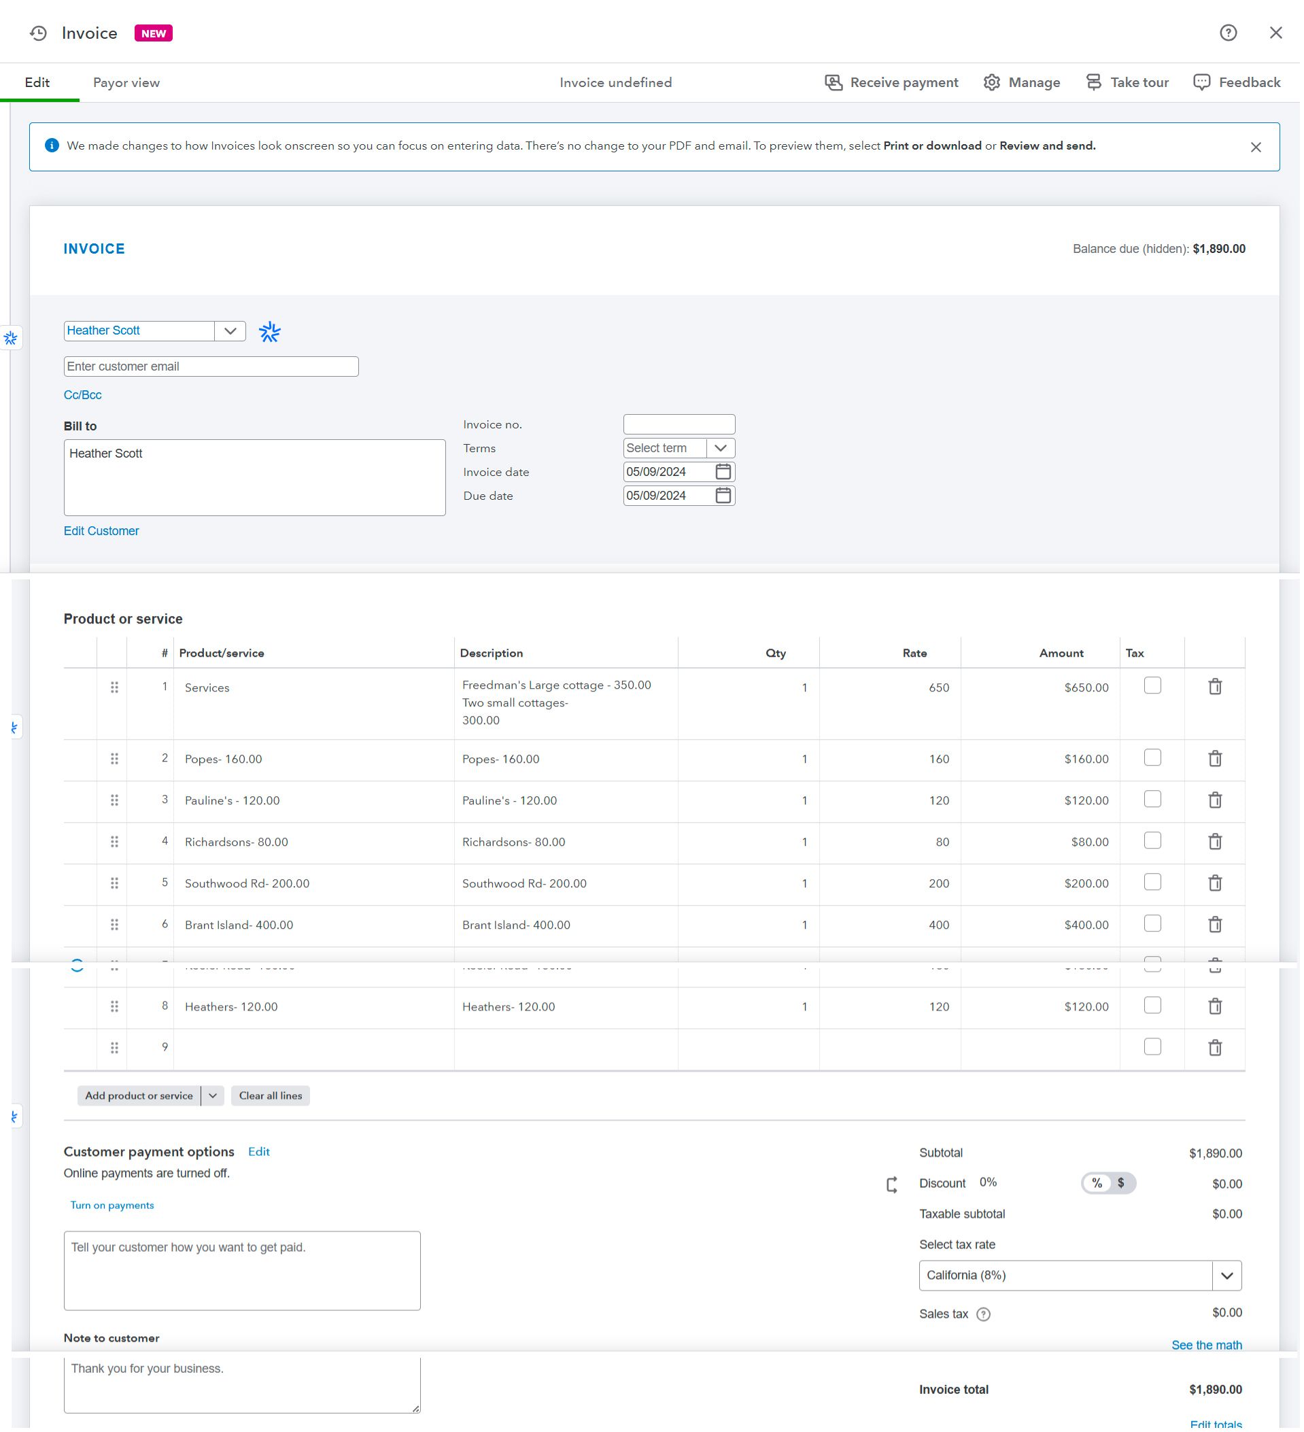Open invoice history clock icon
Screen dimensions: 1304x1432
[38, 33]
